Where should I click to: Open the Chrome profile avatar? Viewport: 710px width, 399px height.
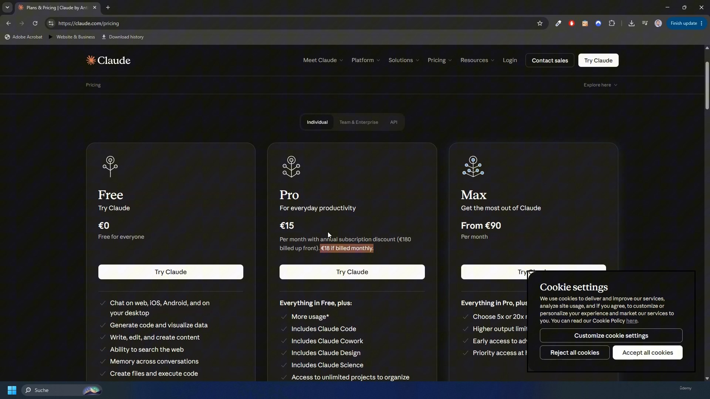(658, 23)
